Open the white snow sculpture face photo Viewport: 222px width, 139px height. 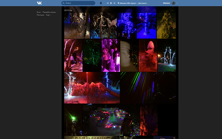[129, 56]
